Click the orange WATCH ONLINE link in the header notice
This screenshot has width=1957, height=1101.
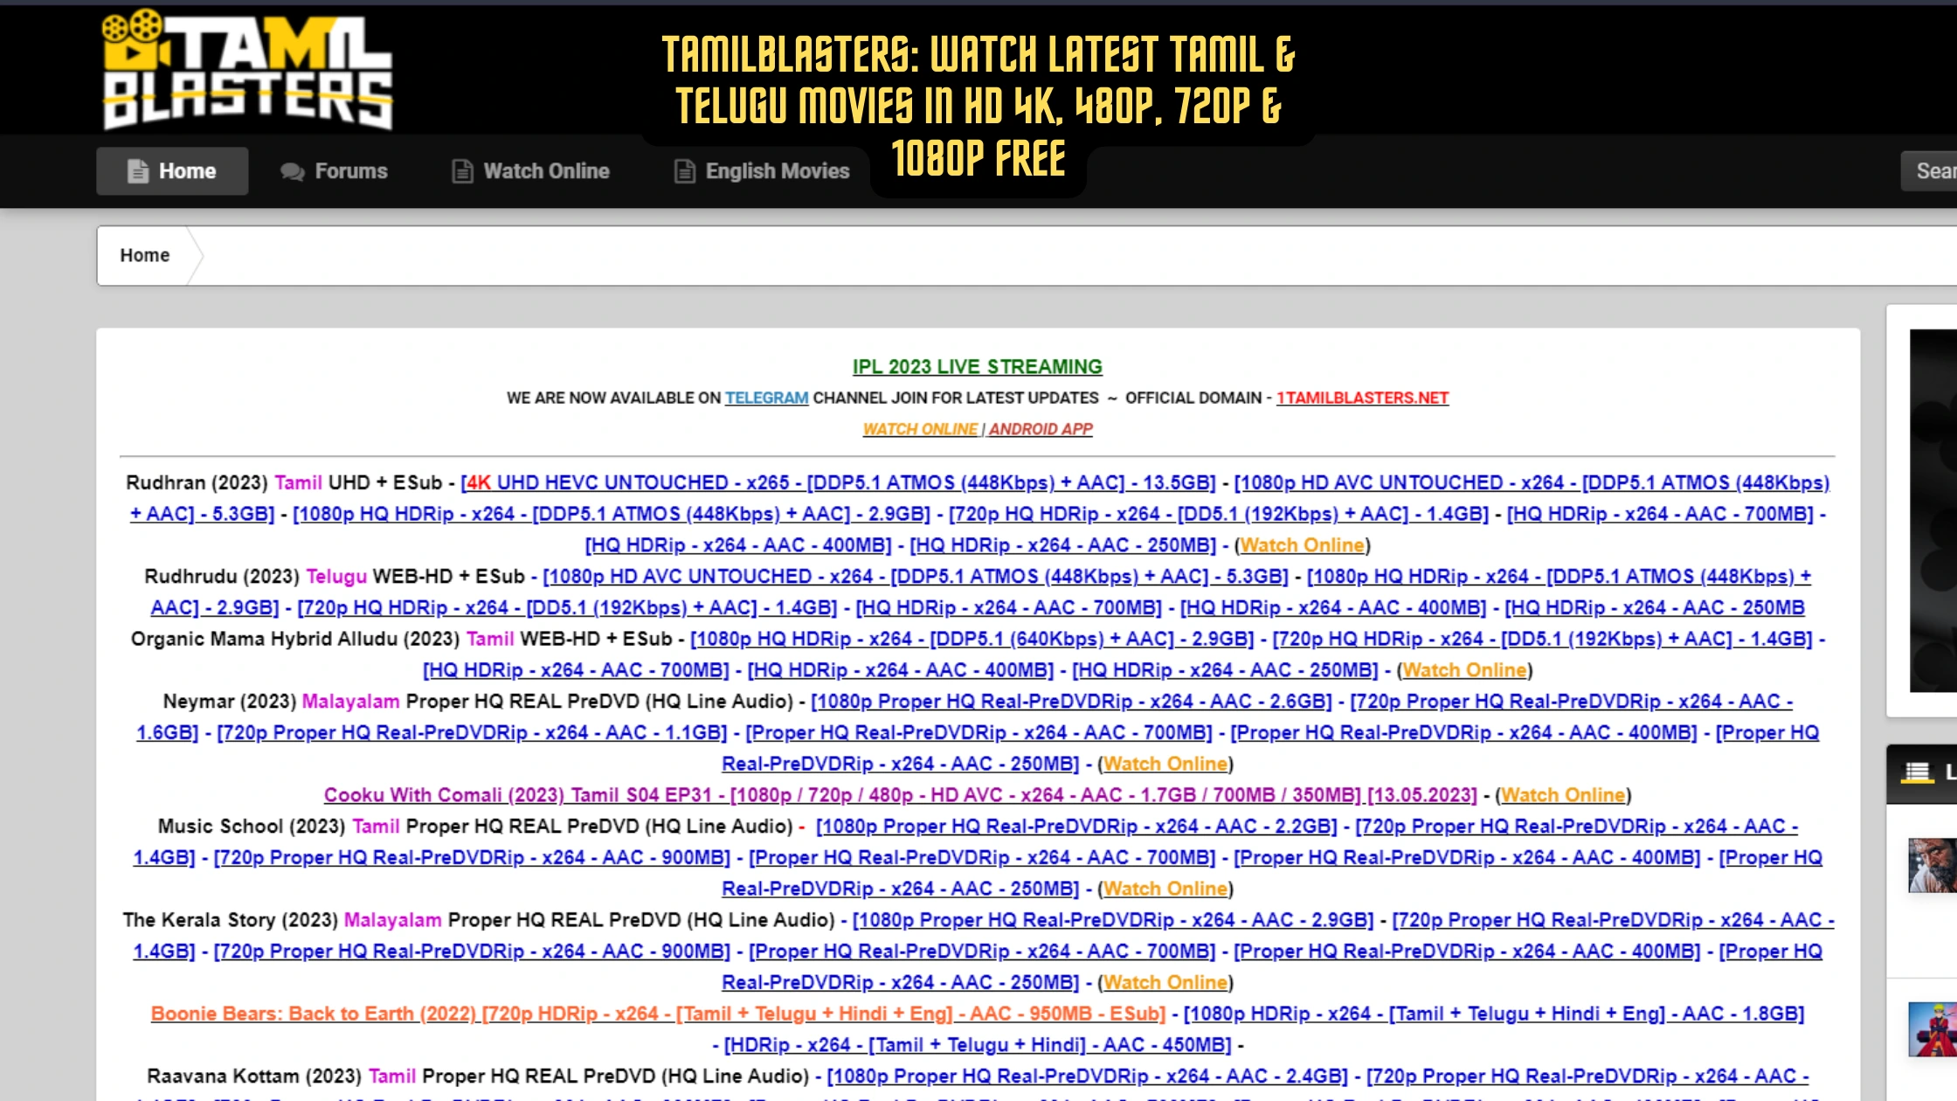click(920, 429)
